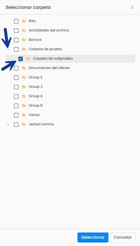Screen dimensions: 140x246
Task: Uncheck the Carpeta de subprueba checkbox
Action: pyautogui.click(x=21, y=59)
